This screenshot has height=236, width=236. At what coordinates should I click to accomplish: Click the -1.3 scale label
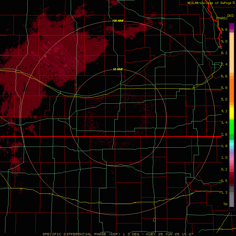[x=223, y=192]
